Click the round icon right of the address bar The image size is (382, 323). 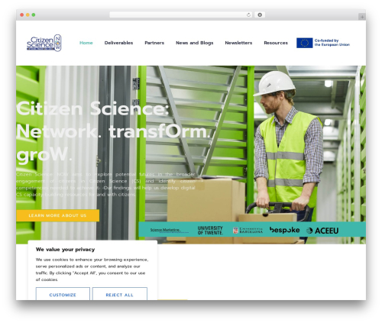pyautogui.click(x=260, y=15)
